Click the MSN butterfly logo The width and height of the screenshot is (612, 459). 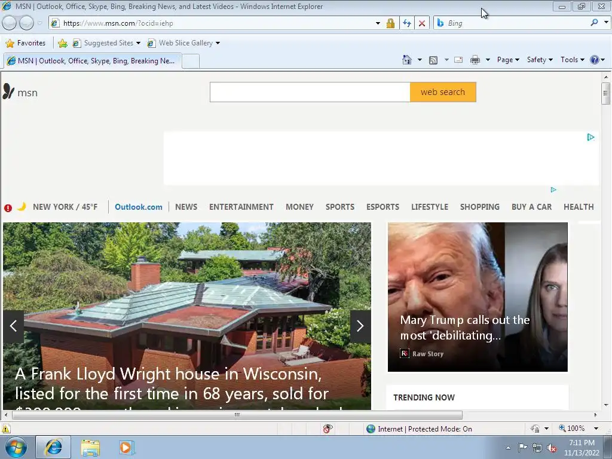point(8,91)
